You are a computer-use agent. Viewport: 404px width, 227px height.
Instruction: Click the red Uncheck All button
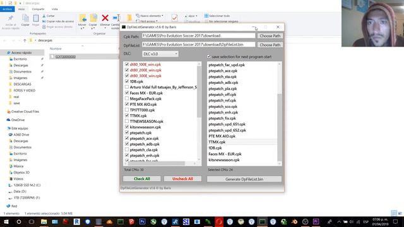pos(182,178)
